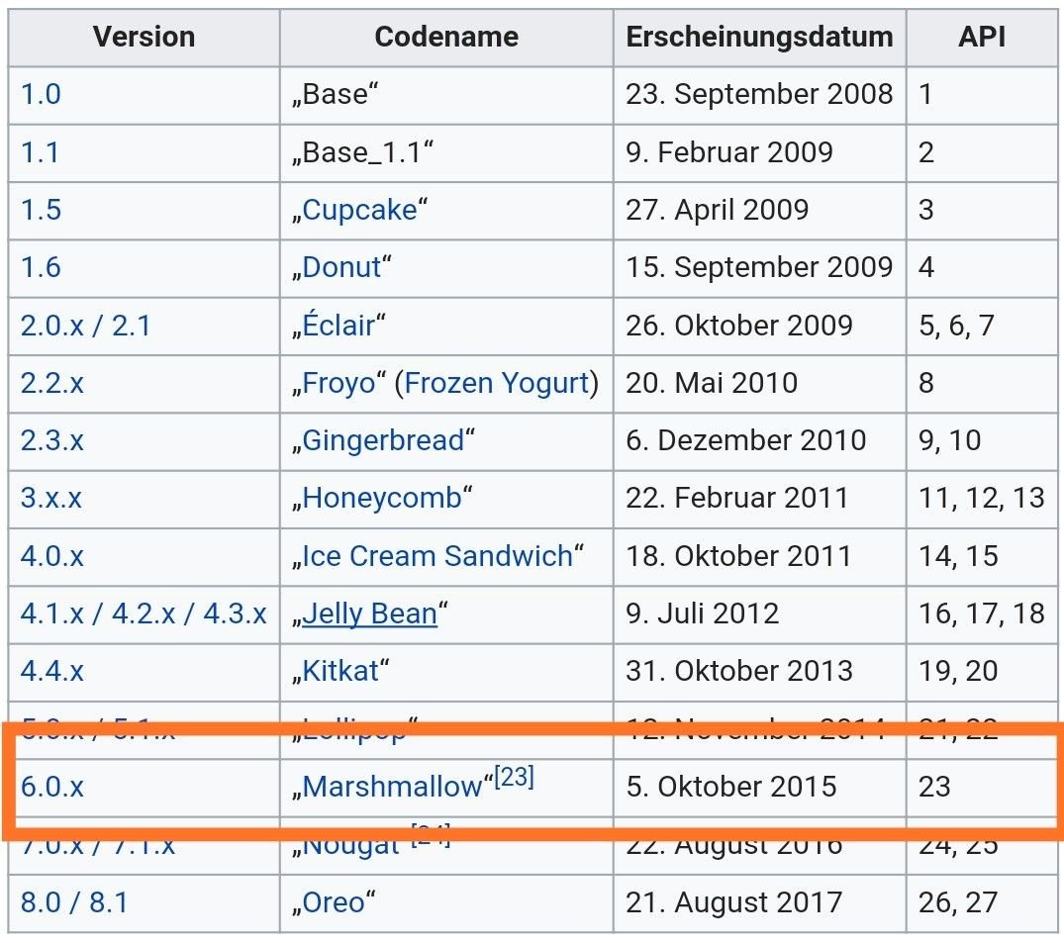Click the underlined Jelly Bean link

click(369, 613)
